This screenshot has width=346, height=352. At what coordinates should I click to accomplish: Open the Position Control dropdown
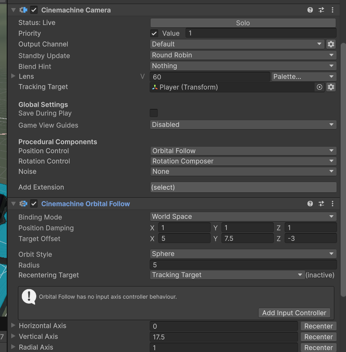(243, 151)
